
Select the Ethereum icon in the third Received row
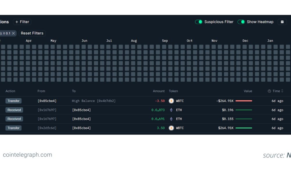[171, 119]
